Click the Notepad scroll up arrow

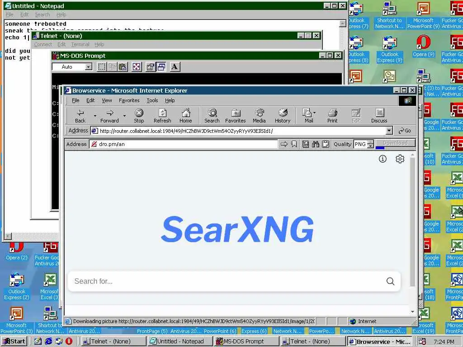pyautogui.click(x=343, y=23)
